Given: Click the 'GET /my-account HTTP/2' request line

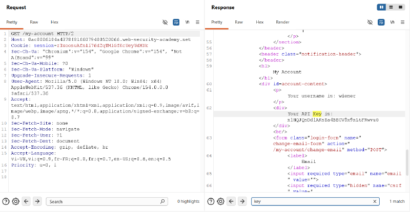Looking at the screenshot, I should [43, 34].
